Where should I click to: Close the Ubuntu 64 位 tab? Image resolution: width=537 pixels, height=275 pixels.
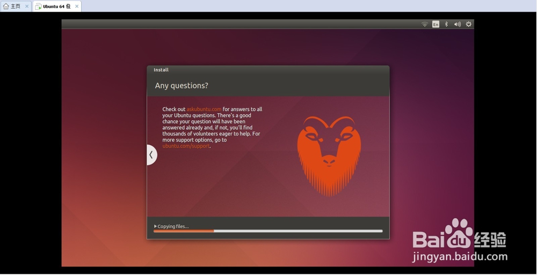coord(77,6)
